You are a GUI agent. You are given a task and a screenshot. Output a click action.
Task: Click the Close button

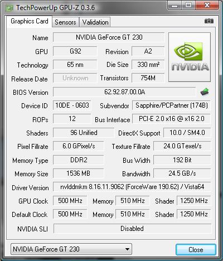coord(196,249)
